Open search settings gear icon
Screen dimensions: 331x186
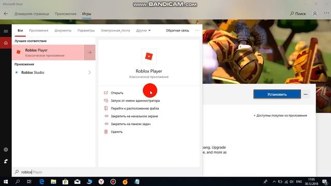(6, 149)
